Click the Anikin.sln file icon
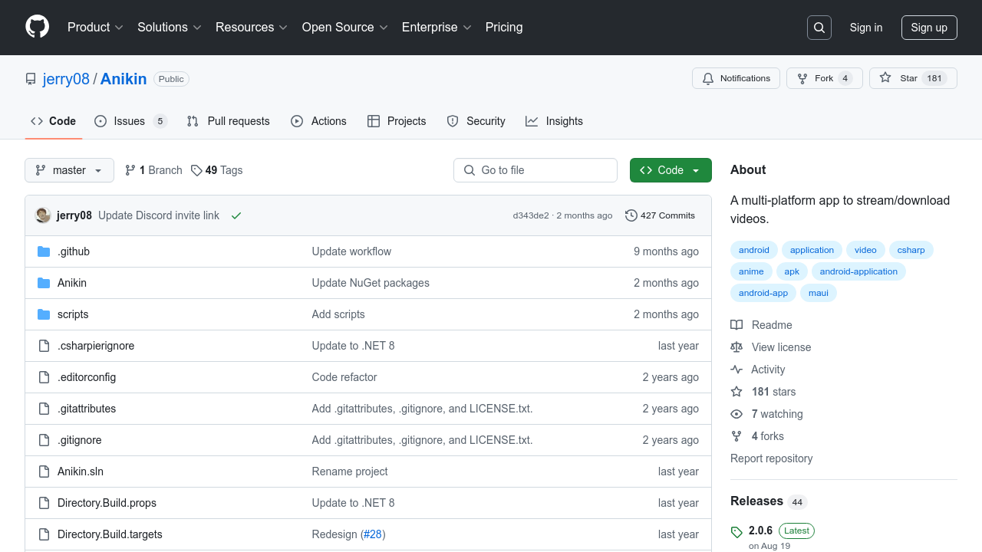 pos(44,472)
